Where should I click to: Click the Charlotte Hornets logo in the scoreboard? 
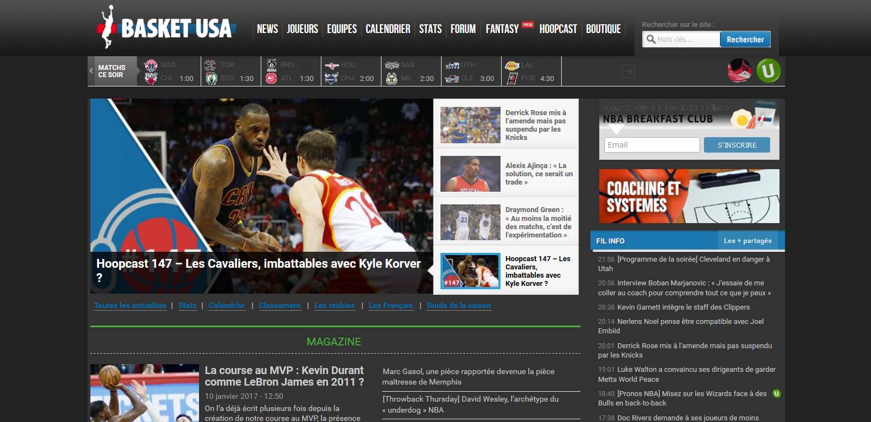coord(331,78)
